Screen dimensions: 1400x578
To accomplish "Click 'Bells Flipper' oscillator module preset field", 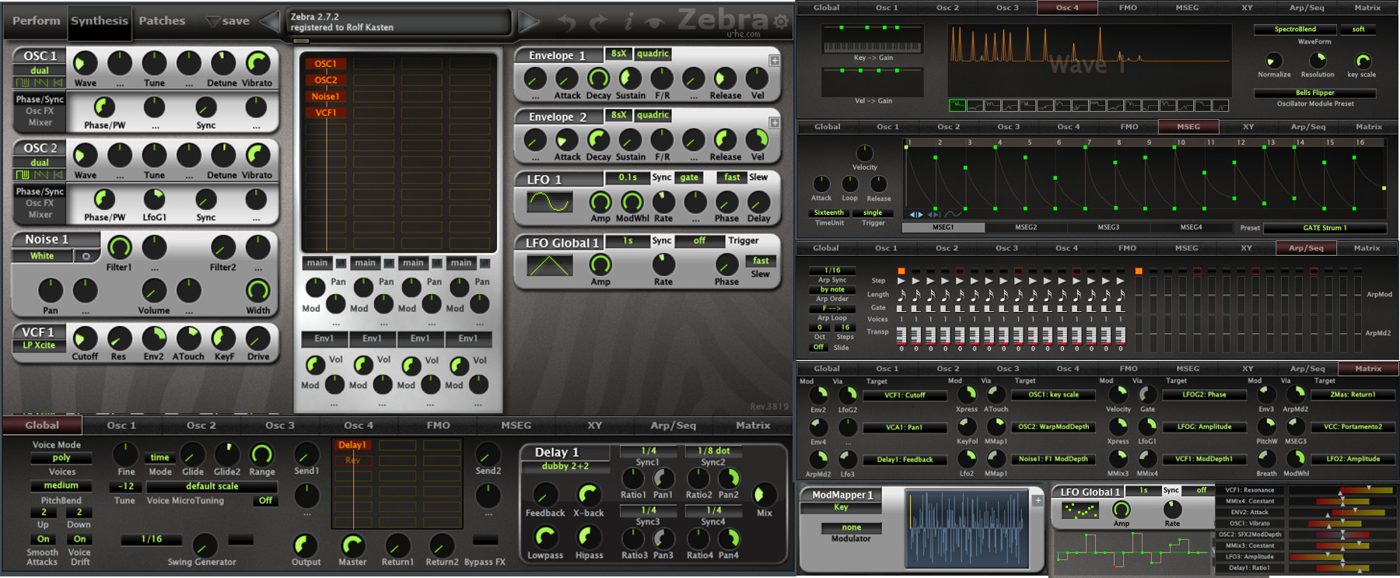I will pos(1314,93).
